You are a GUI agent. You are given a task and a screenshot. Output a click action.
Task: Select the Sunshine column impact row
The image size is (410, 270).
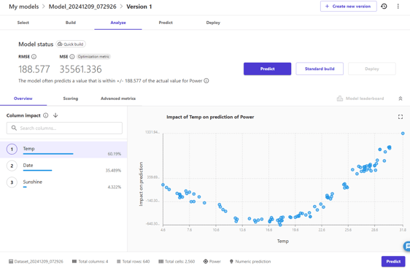pos(63,183)
